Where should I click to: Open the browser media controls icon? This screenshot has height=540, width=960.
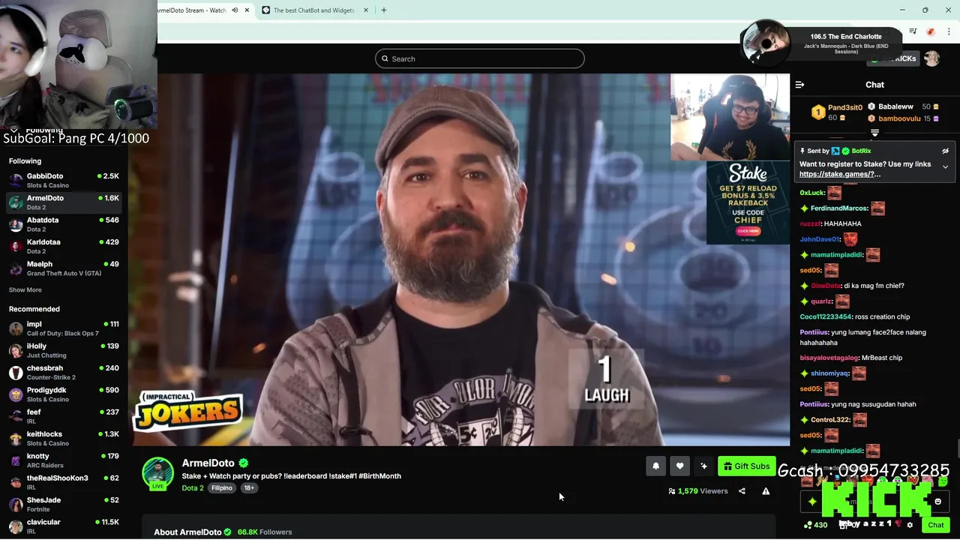pyautogui.click(x=913, y=31)
